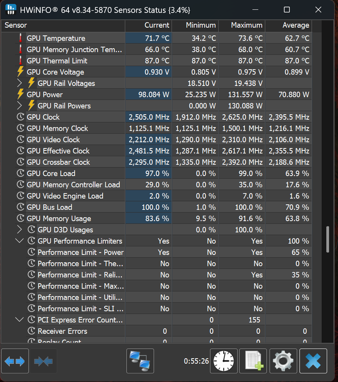Screen dimensions: 338x382
Task: Click thermometer icon of GPU Thermal Limit
Action: tap(21, 61)
